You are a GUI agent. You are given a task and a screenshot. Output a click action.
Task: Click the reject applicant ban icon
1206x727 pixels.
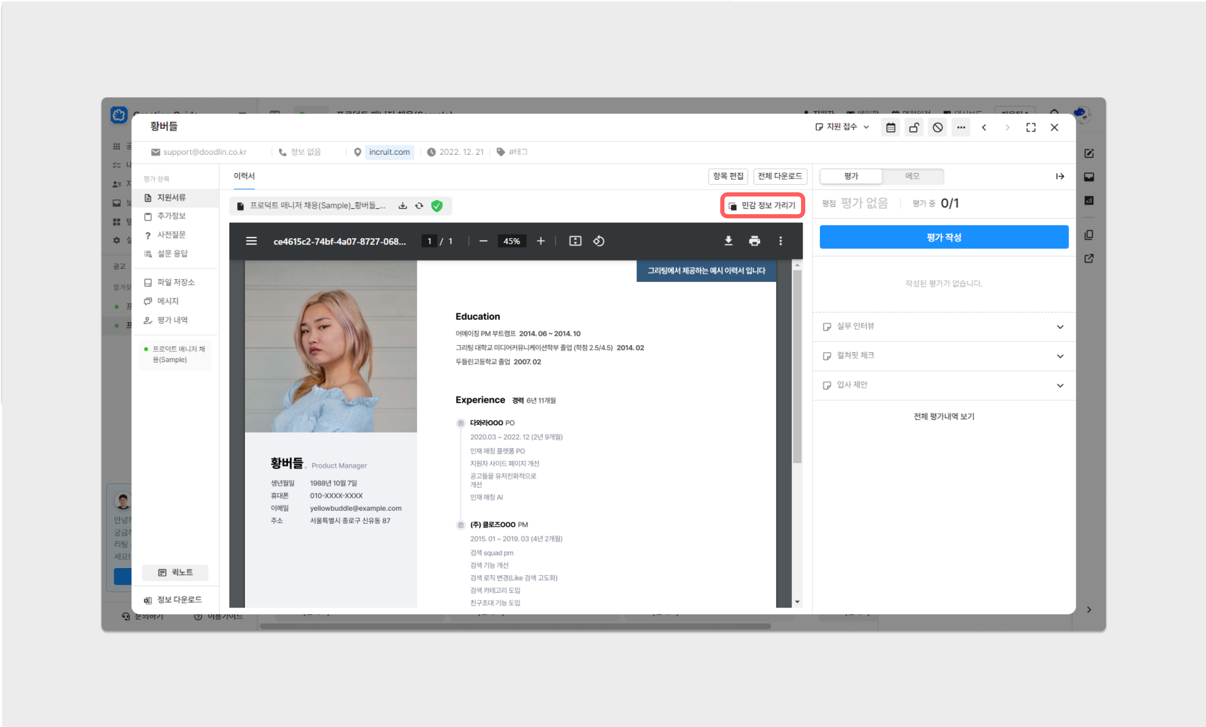938,128
